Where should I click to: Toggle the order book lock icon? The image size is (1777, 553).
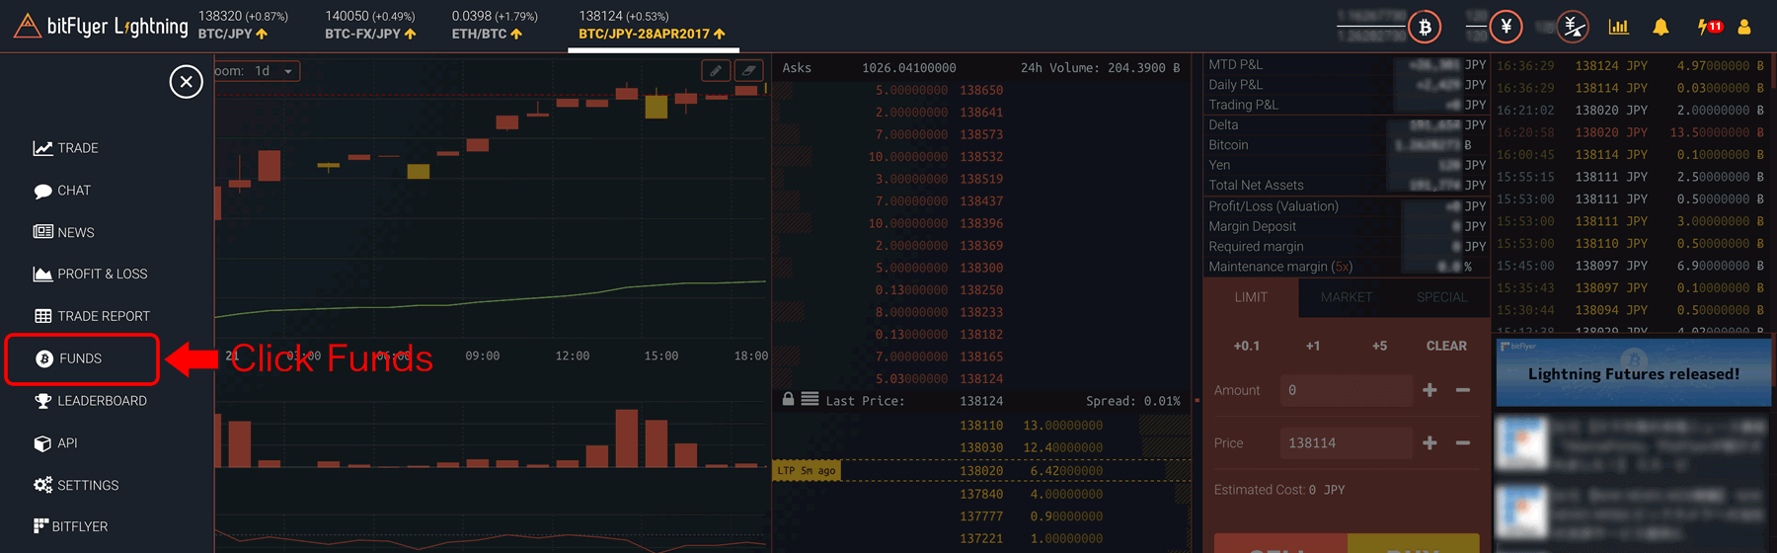tap(788, 399)
